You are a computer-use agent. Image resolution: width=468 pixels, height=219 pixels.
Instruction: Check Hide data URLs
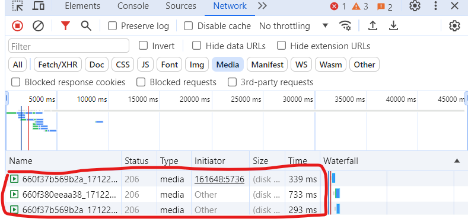[196, 46]
